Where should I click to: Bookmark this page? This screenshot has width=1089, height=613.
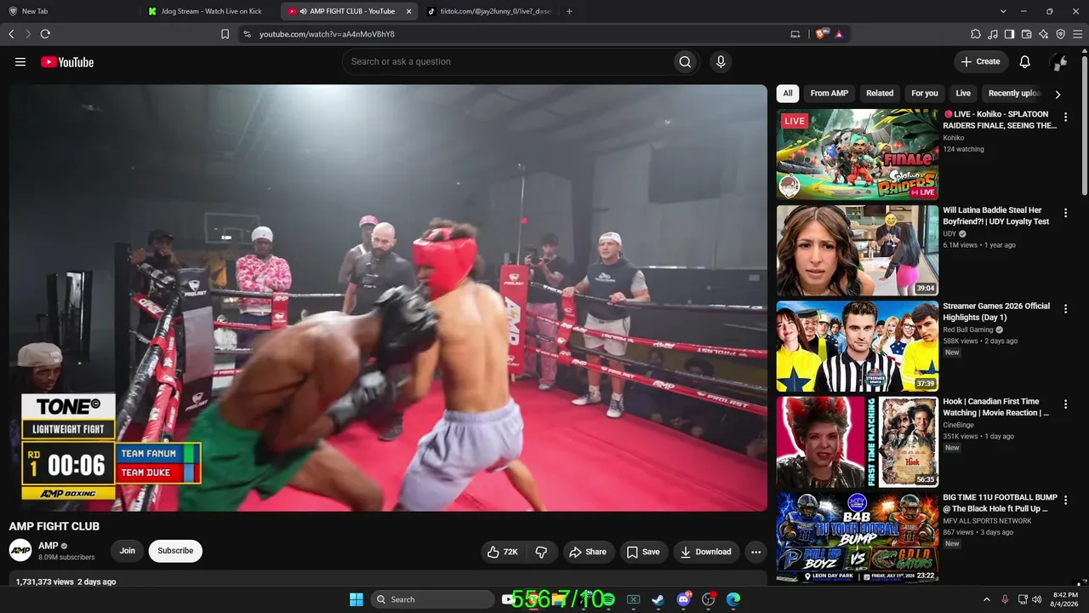[x=225, y=34]
